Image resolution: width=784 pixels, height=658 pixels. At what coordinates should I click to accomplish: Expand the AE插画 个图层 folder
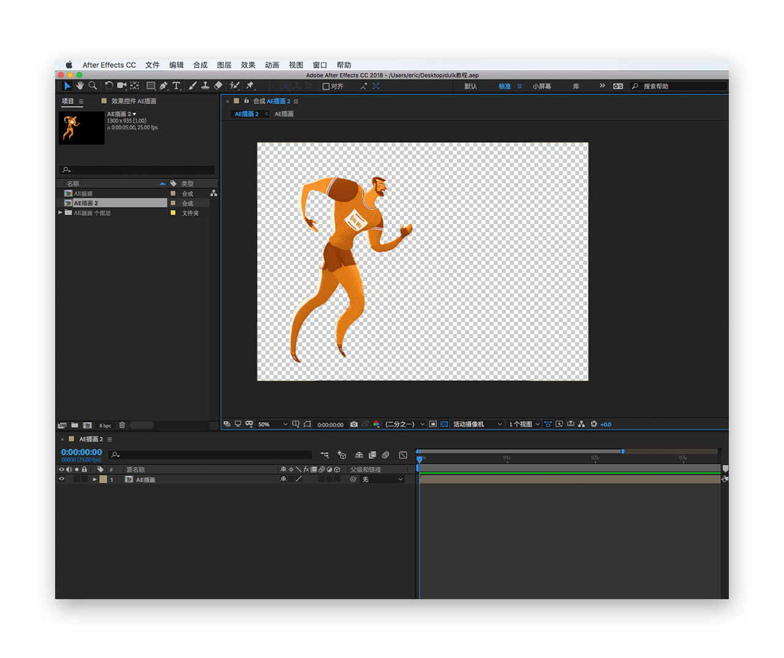pyautogui.click(x=60, y=213)
